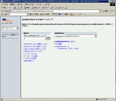Screen dimensions: 116x101
Task: Open the MySQL process display (プロセスの表示) link
Action: tap(32, 49)
